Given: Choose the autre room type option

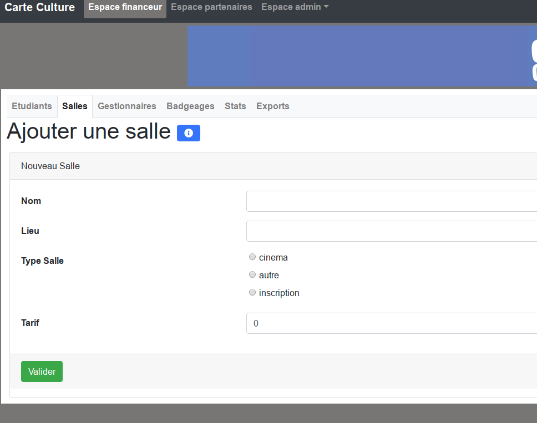Looking at the screenshot, I should click(x=252, y=275).
